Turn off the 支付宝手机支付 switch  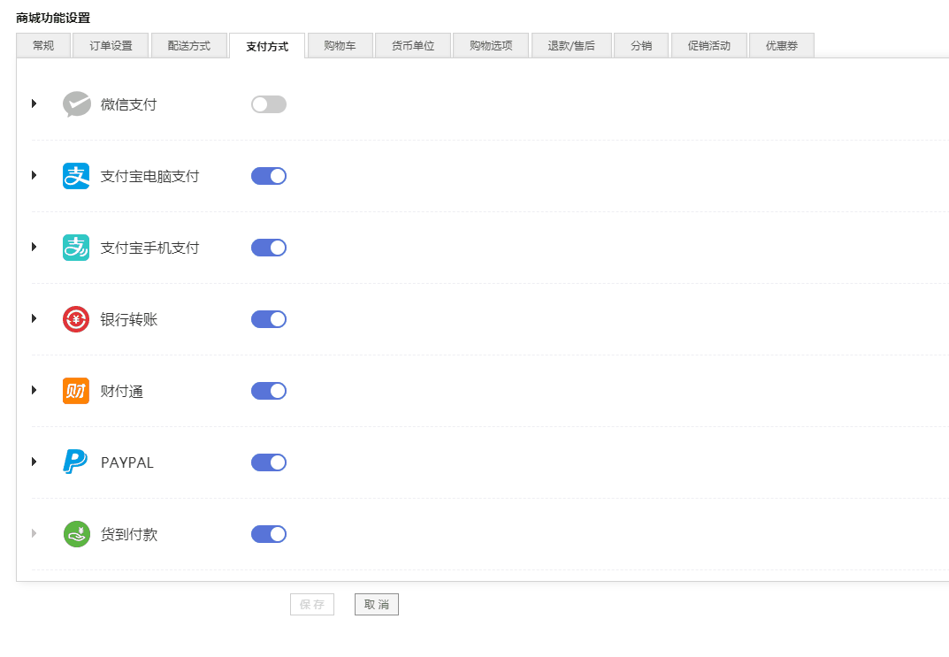(269, 248)
